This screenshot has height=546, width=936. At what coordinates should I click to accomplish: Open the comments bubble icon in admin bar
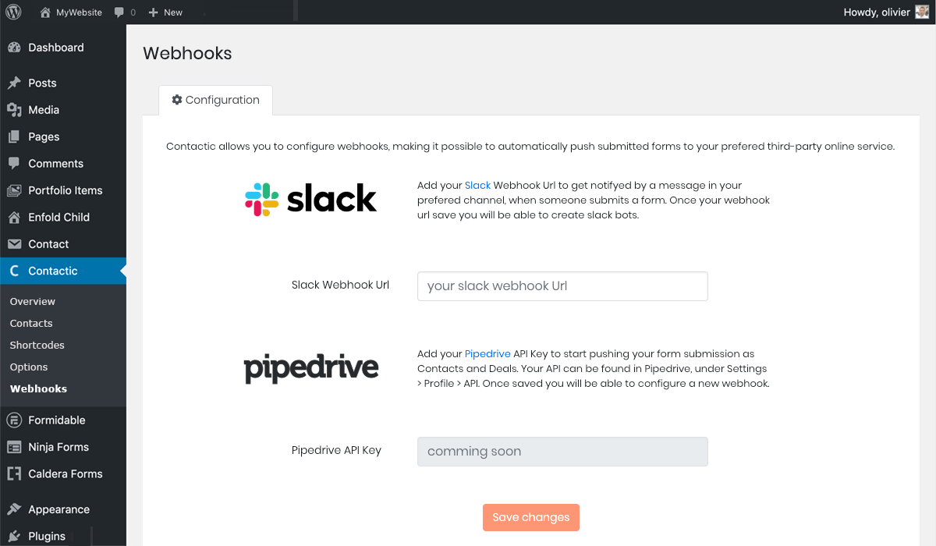point(119,12)
